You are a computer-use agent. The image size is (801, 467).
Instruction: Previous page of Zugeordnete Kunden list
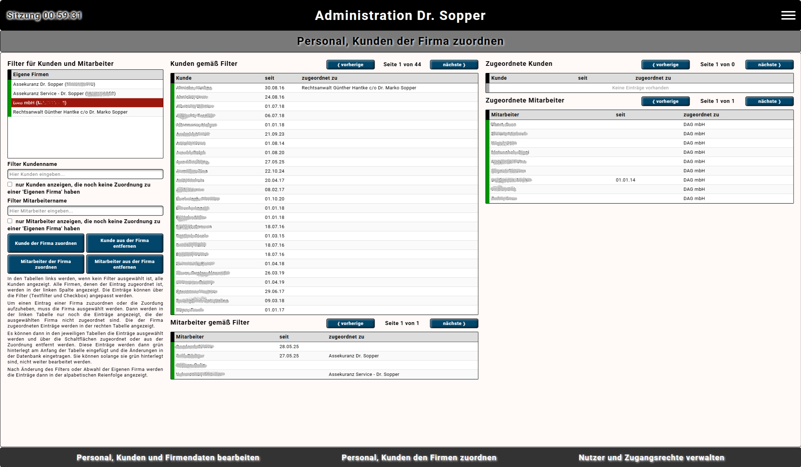coord(665,65)
